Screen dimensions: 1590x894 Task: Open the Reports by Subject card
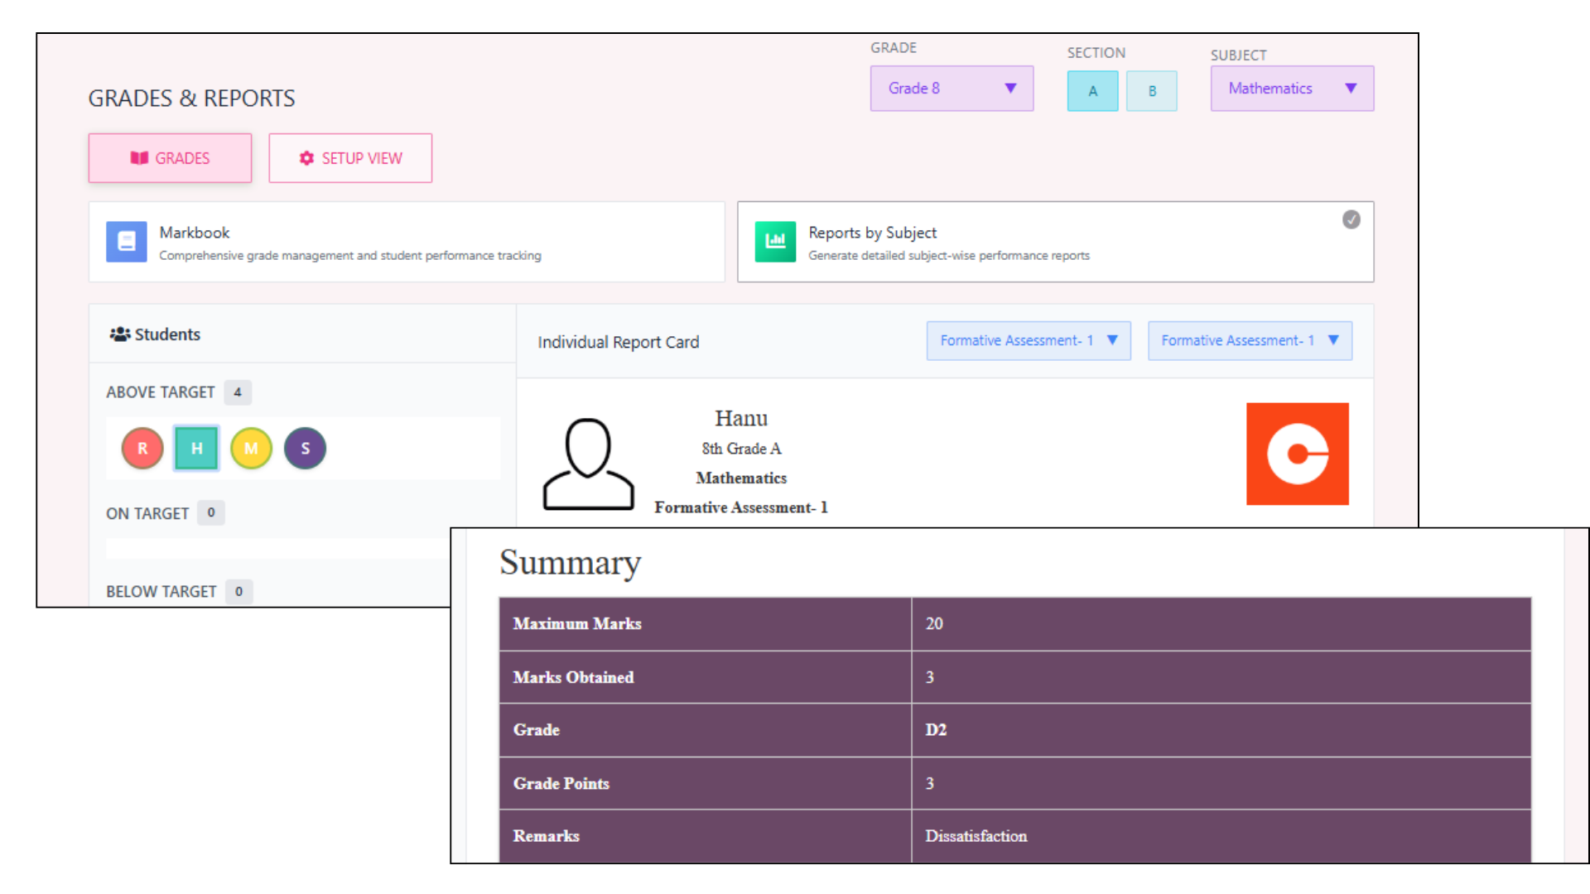tap(1054, 242)
